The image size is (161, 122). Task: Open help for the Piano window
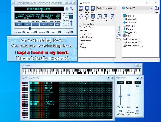pyautogui.click(x=136, y=66)
